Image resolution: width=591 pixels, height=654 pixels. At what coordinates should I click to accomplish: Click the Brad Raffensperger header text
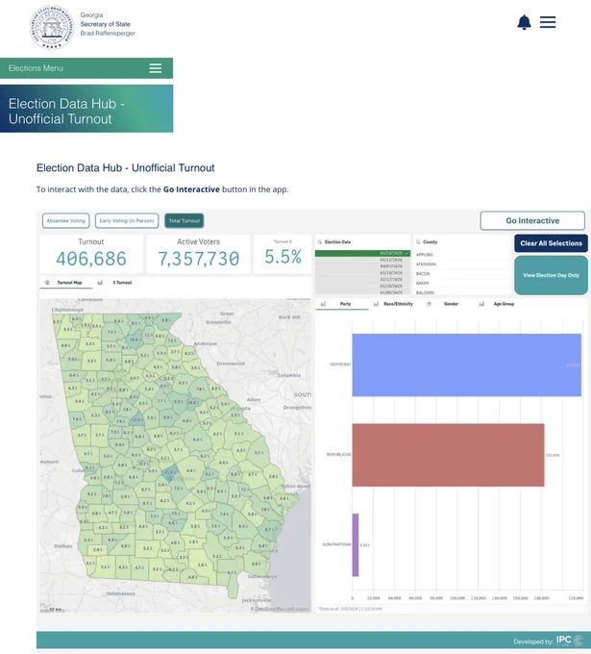(108, 33)
